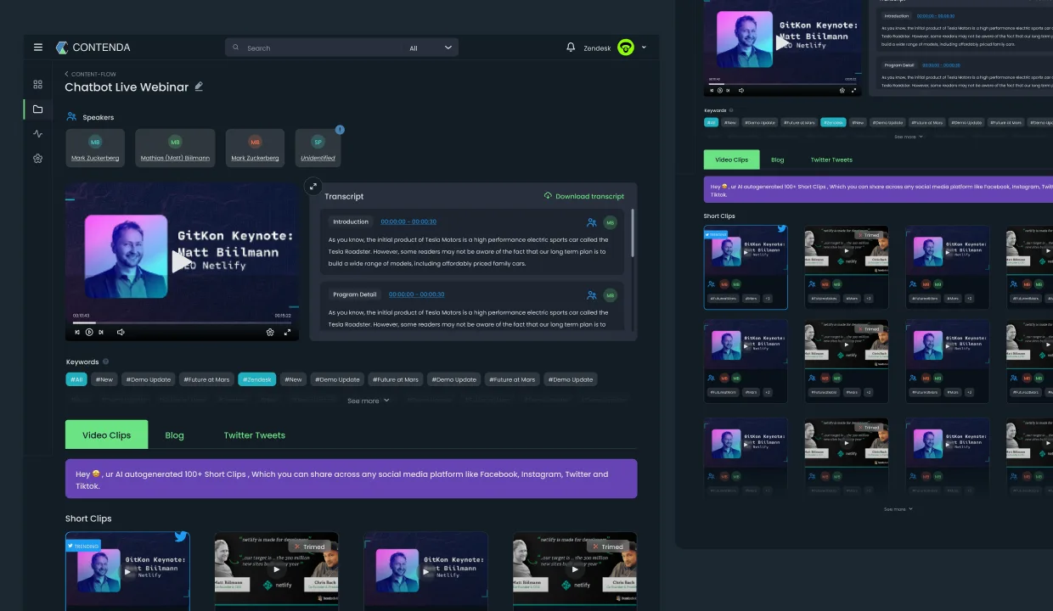Select Video Clips tab in right preview
The width and height of the screenshot is (1053, 611).
coord(731,160)
